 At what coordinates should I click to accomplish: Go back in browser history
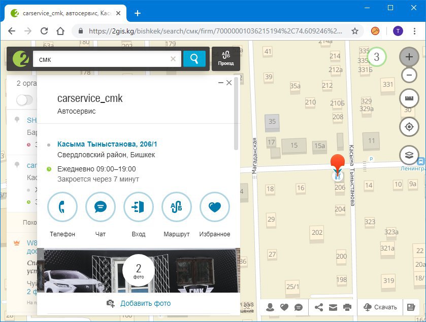click(x=12, y=31)
